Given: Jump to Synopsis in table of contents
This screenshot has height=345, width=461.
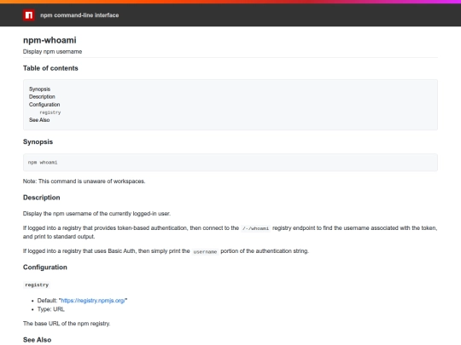Looking at the screenshot, I should pyautogui.click(x=39, y=89).
